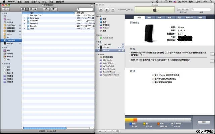This screenshot has width=215, height=134.
Task: Open Top 25 Most Played playlist
Action: (x=109, y=75)
